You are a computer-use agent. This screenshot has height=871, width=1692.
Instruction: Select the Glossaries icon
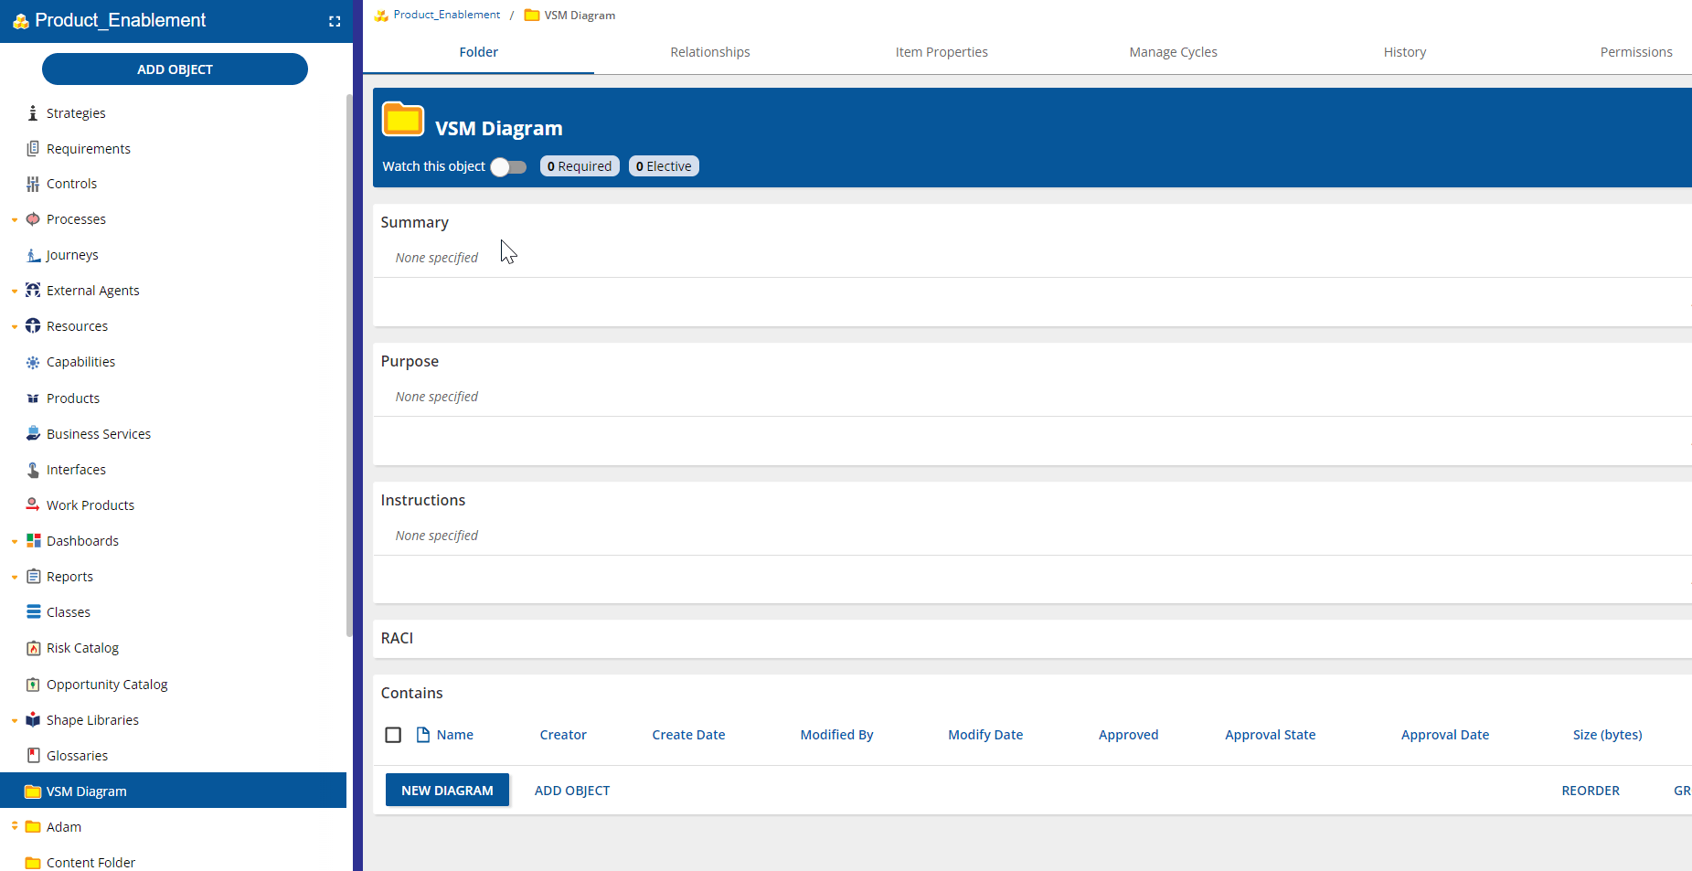tap(32, 755)
